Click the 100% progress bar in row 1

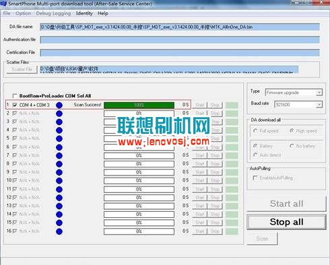pos(139,105)
